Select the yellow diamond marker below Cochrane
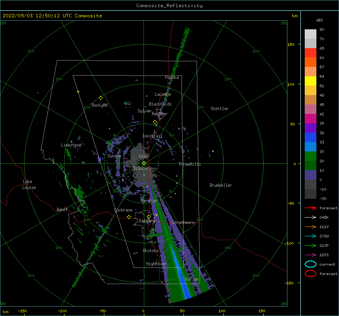Image resolution: width=339 pixels, height=316 pixels. [x=129, y=217]
